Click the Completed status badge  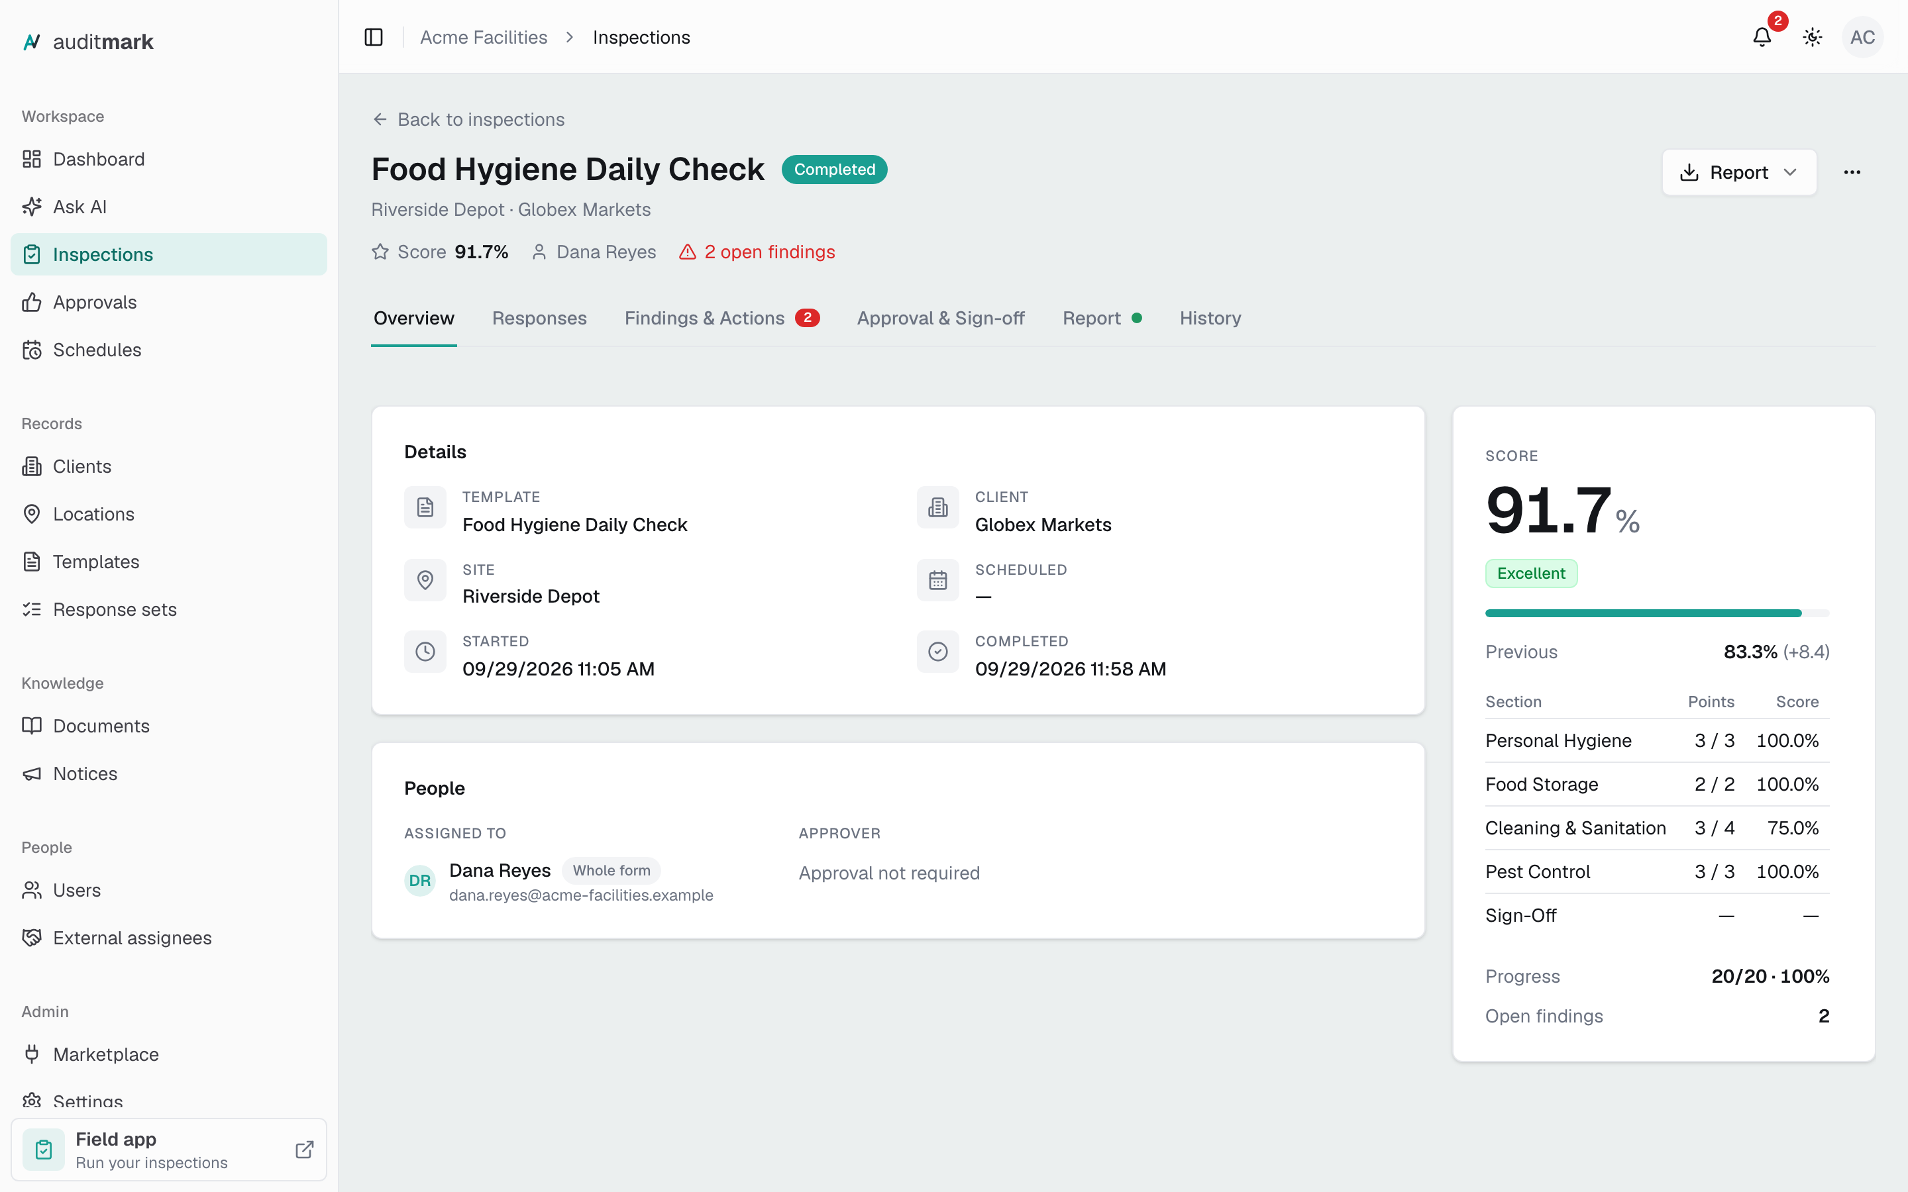(834, 170)
